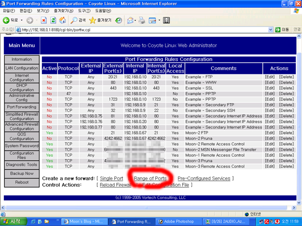302x226 pixels.
Task: Click the horizontal scrollbar right arrow
Action: click(x=294, y=208)
